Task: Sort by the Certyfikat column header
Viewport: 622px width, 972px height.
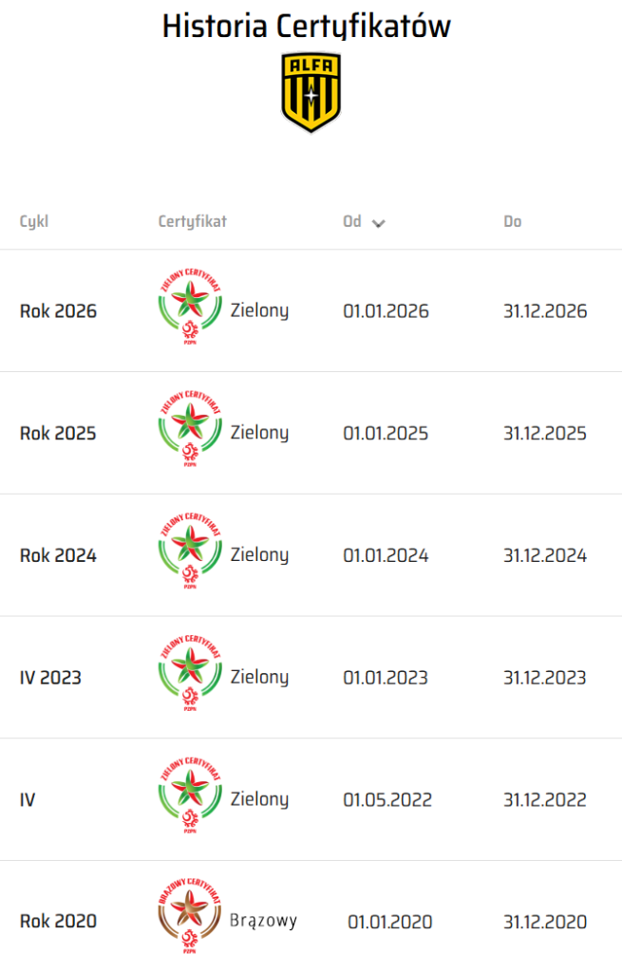Action: (193, 222)
